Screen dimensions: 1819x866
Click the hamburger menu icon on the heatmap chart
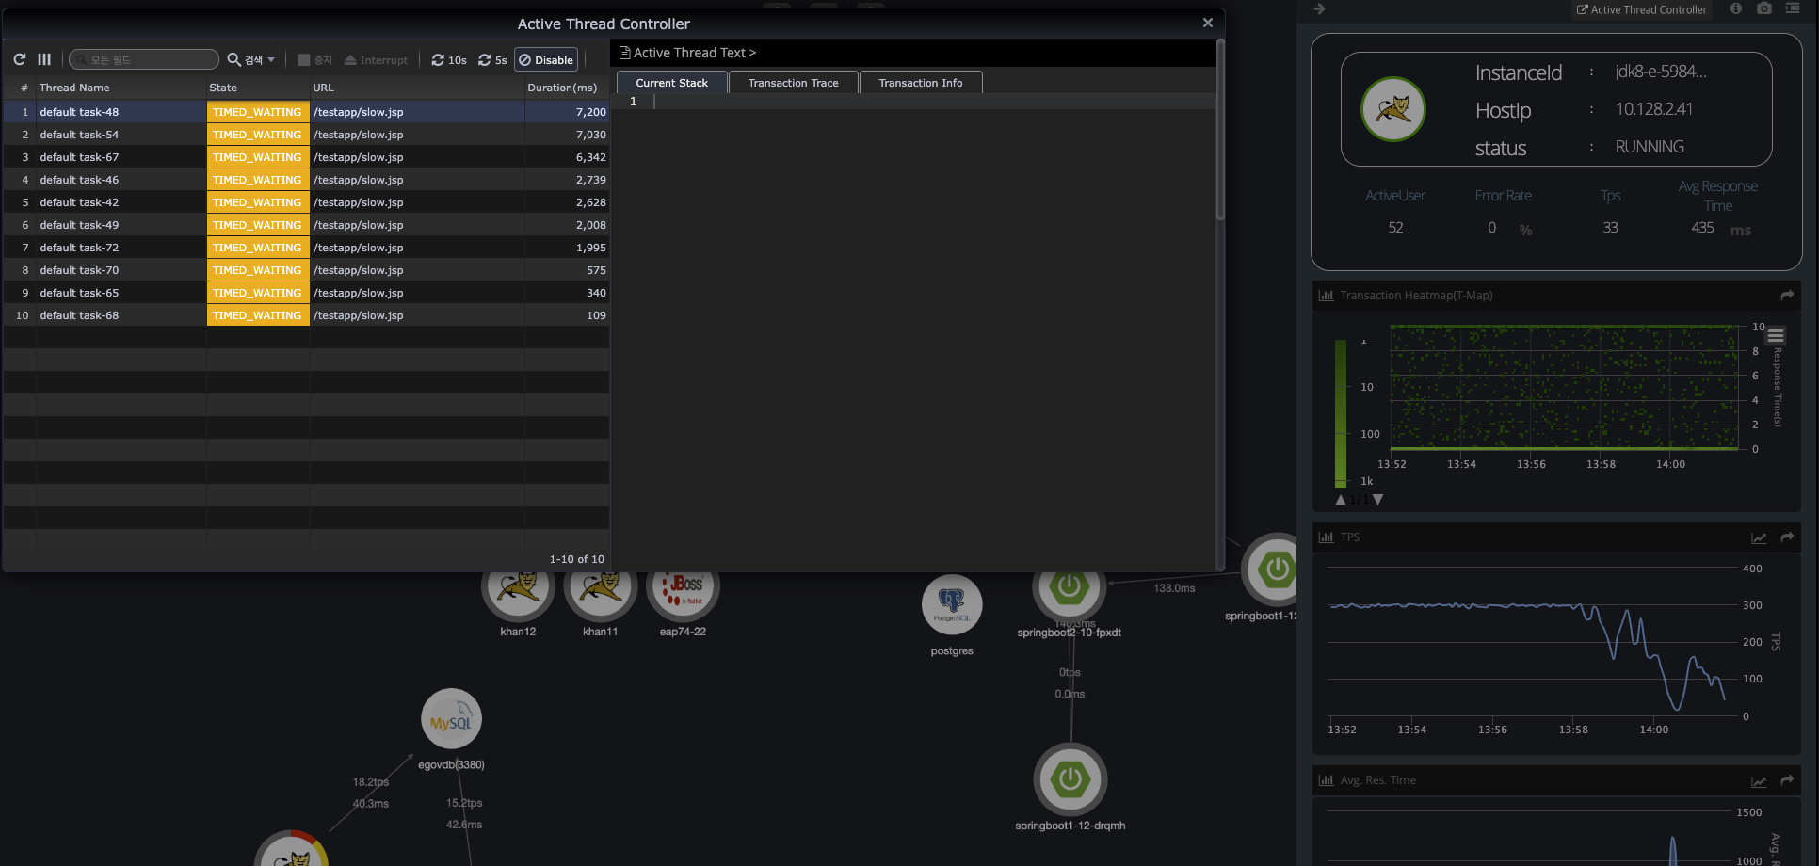(1777, 336)
